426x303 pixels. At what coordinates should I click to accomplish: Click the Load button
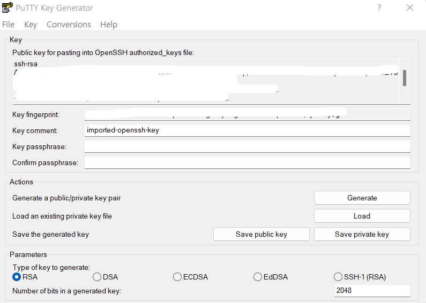click(362, 216)
